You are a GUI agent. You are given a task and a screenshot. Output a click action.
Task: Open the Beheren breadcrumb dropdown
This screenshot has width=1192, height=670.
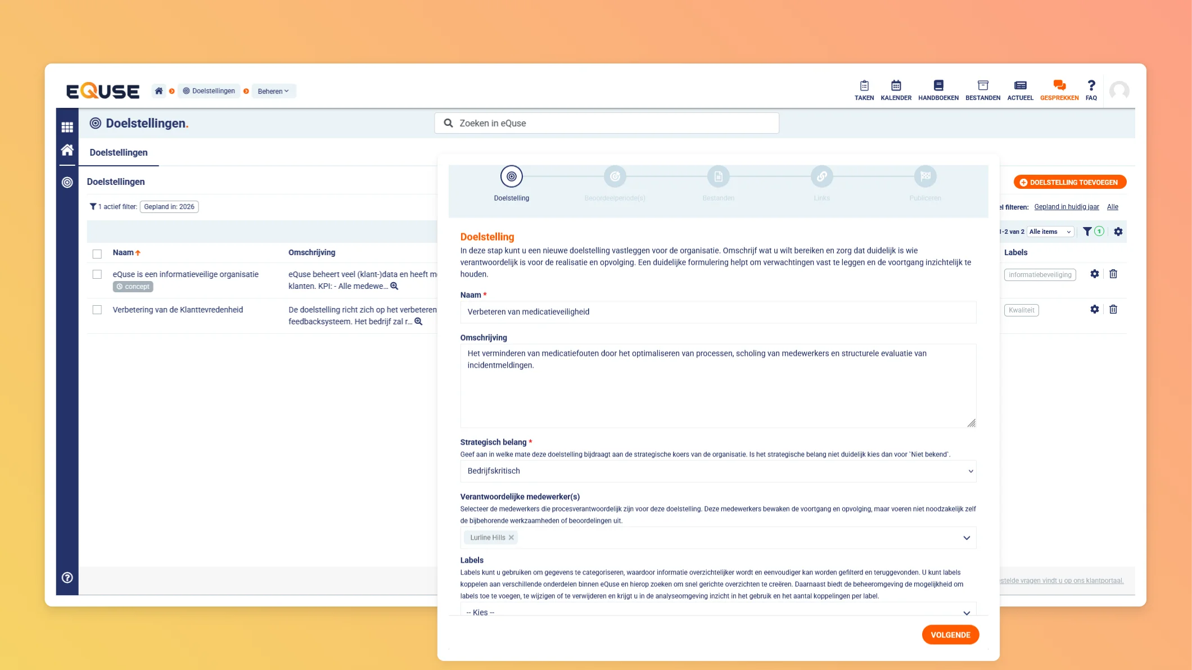pyautogui.click(x=273, y=91)
